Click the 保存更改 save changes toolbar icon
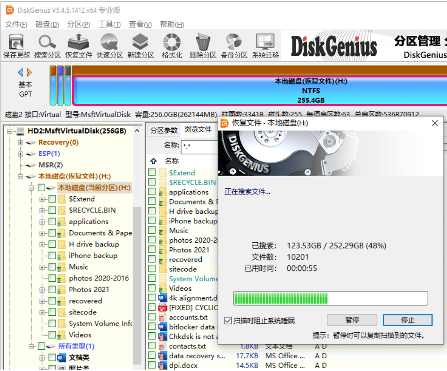The image size is (447, 371). pyautogui.click(x=16, y=46)
